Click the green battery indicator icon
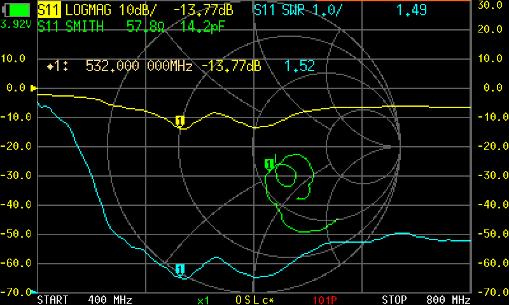Screen dimensions: 509x305 [x=17, y=10]
